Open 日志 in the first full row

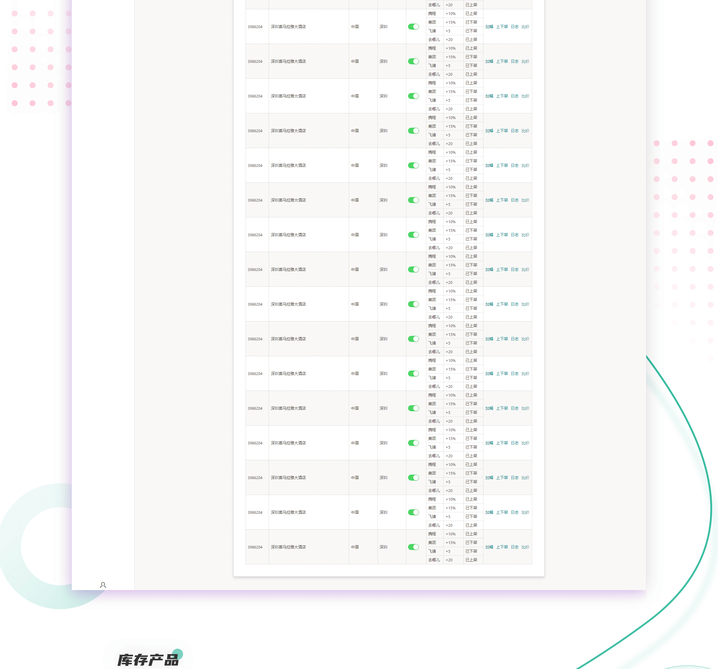pyautogui.click(x=514, y=27)
